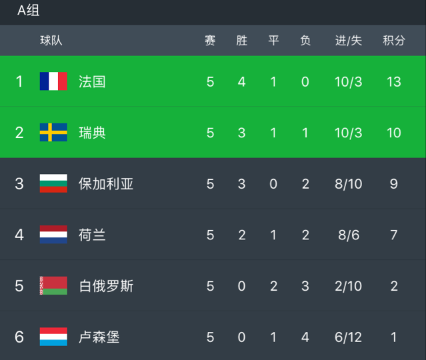Image resolution: width=426 pixels, height=360 pixels.
Task: Click the Luxembourg flag icon
Action: 53,337
